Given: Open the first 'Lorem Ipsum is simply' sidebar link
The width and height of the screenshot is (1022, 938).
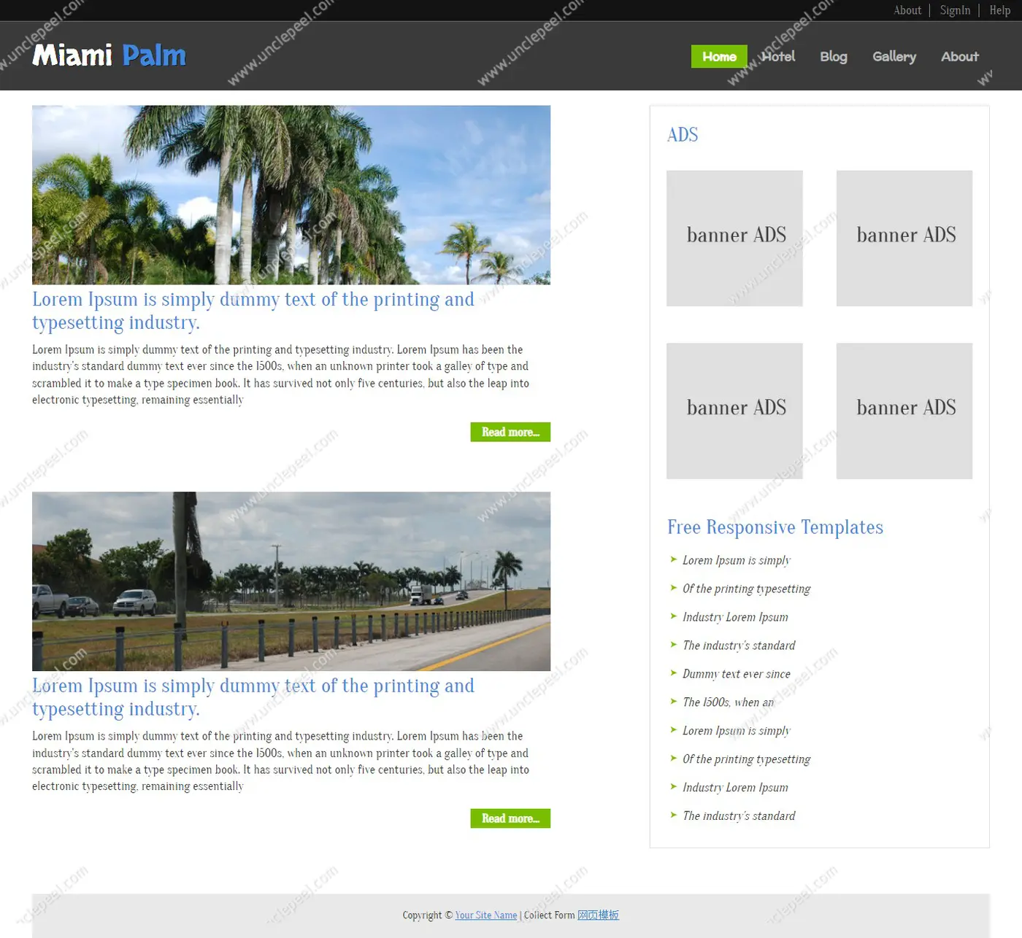Looking at the screenshot, I should 737,560.
